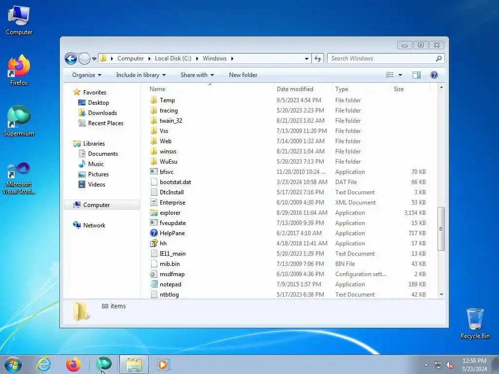The image size is (499, 374).
Task: Select the hh application icon
Action: 154,243
